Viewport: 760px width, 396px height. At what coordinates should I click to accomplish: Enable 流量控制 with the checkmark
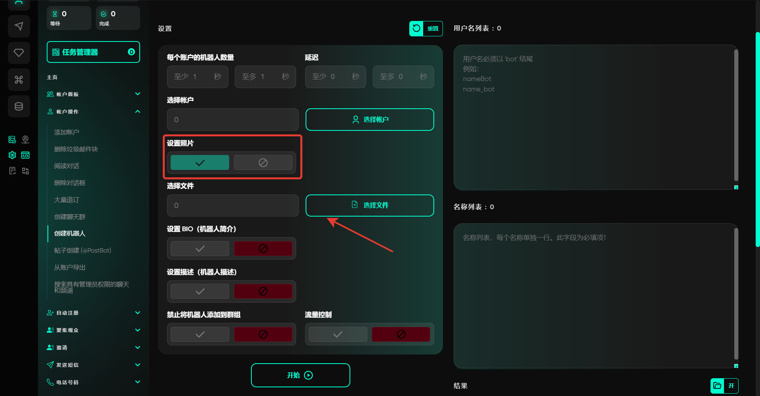[338, 334]
